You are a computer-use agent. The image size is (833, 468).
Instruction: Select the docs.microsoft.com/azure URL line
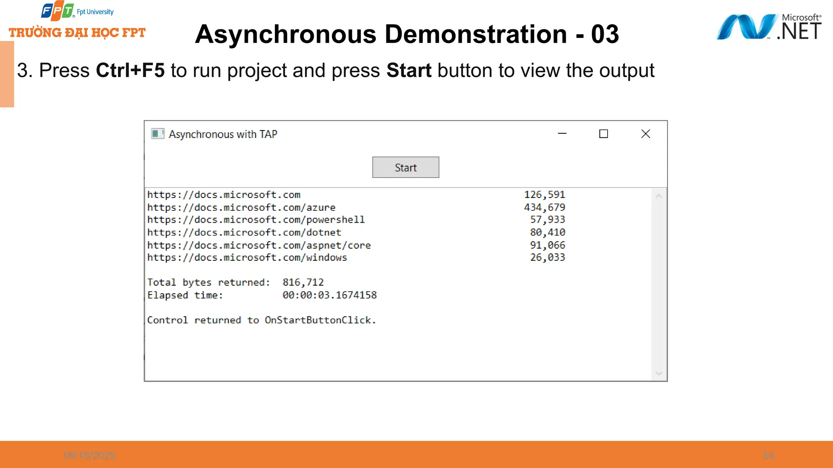coord(241,207)
